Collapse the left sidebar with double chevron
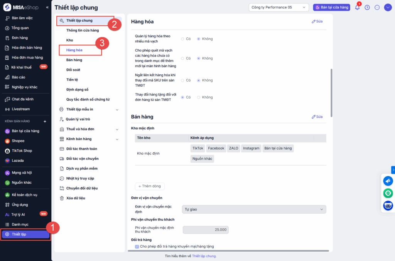 [x=47, y=7]
